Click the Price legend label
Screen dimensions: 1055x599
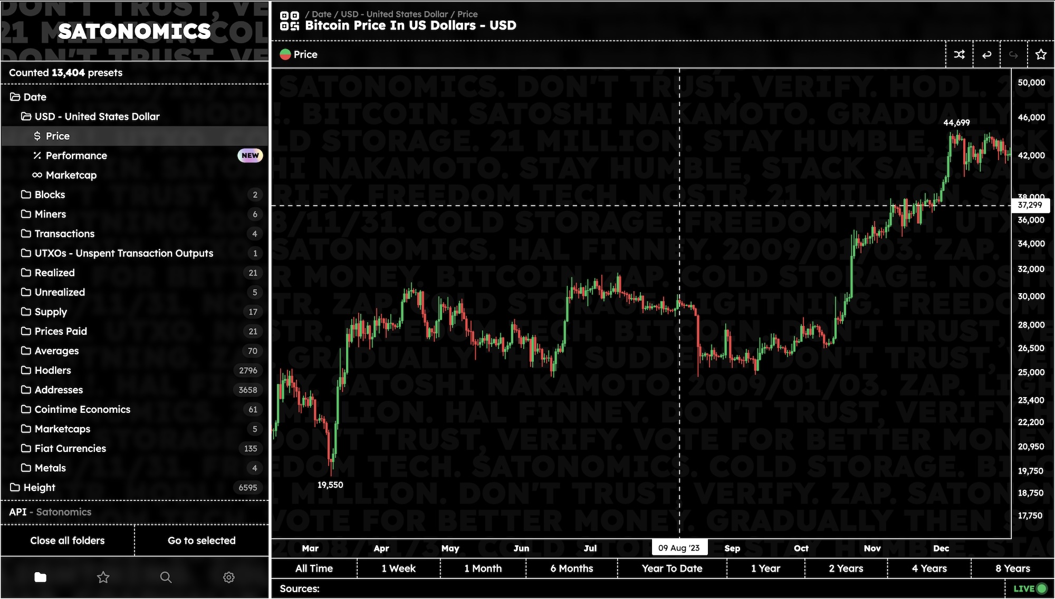[x=305, y=54]
